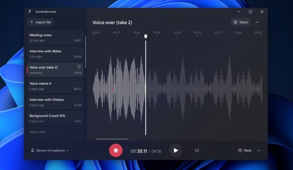Viewport: 293px width, 170px height.
Task: Click the Import file button
Action: pos(40,22)
